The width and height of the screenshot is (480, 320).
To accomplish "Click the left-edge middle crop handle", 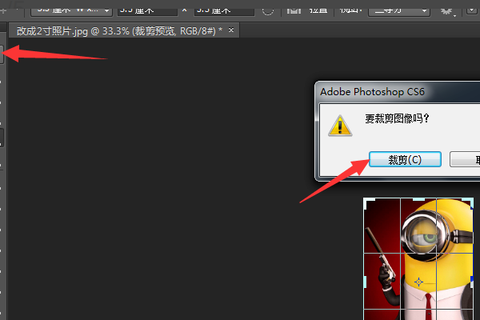I will (x=365, y=282).
